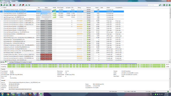The width and height of the screenshot is (171, 96).
Task: Open Firefox from the taskbar
Action: tap(30, 94)
